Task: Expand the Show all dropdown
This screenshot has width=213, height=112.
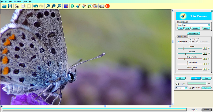Action: [x=186, y=88]
